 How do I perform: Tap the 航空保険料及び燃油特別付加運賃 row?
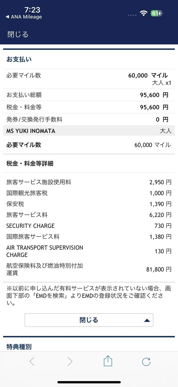(89, 269)
